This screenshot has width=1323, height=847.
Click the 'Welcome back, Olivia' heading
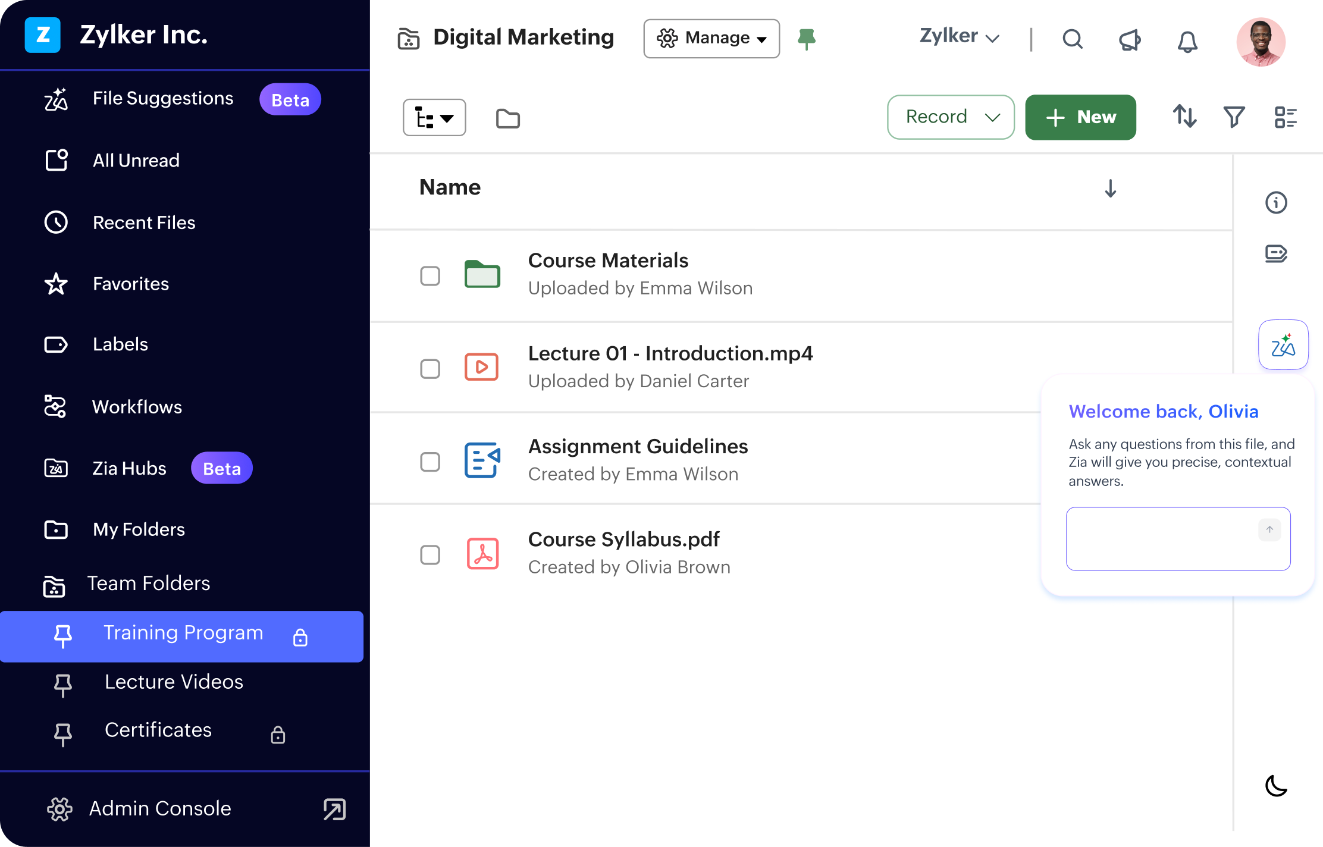point(1164,412)
